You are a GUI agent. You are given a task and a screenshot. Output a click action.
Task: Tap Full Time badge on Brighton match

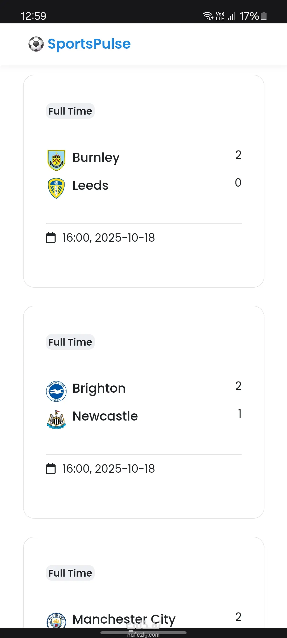[70, 342]
